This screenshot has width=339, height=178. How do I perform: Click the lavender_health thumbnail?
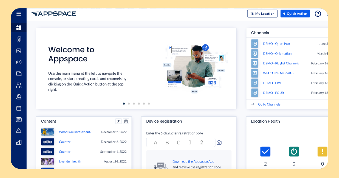click(47, 162)
